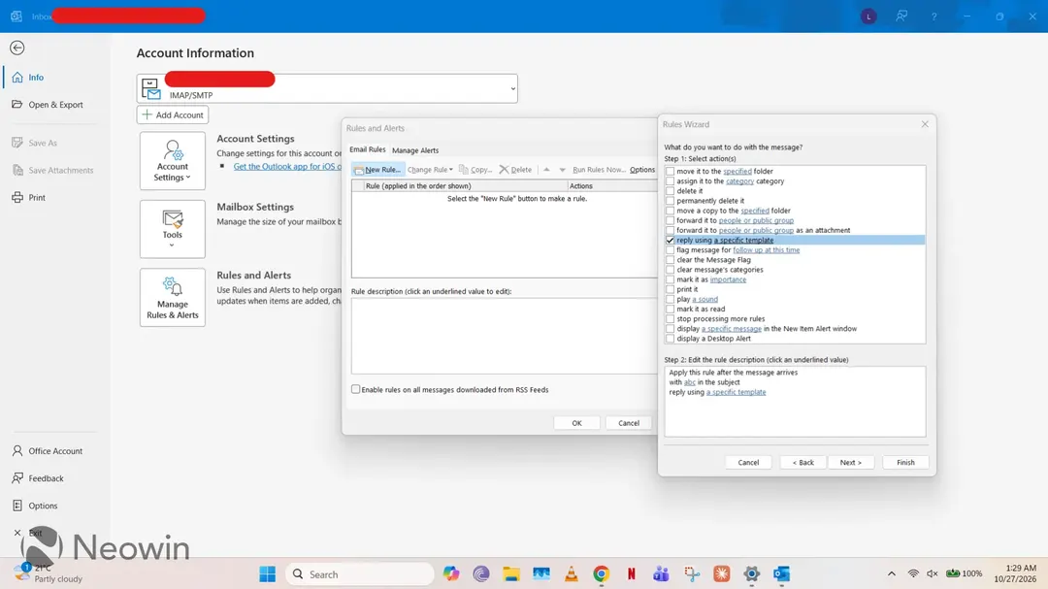The height and width of the screenshot is (589, 1048).
Task: Check the print it action
Action: tap(670, 289)
